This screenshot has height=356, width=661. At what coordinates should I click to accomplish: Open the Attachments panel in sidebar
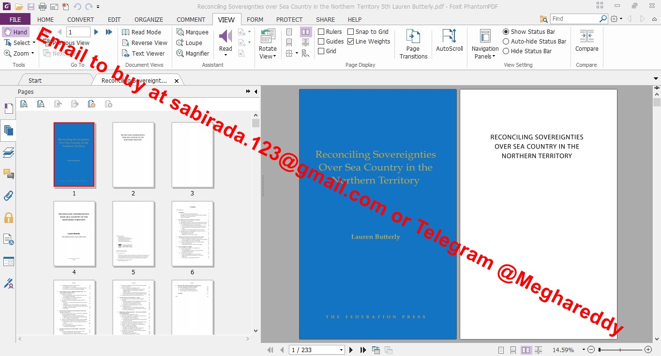[8, 196]
